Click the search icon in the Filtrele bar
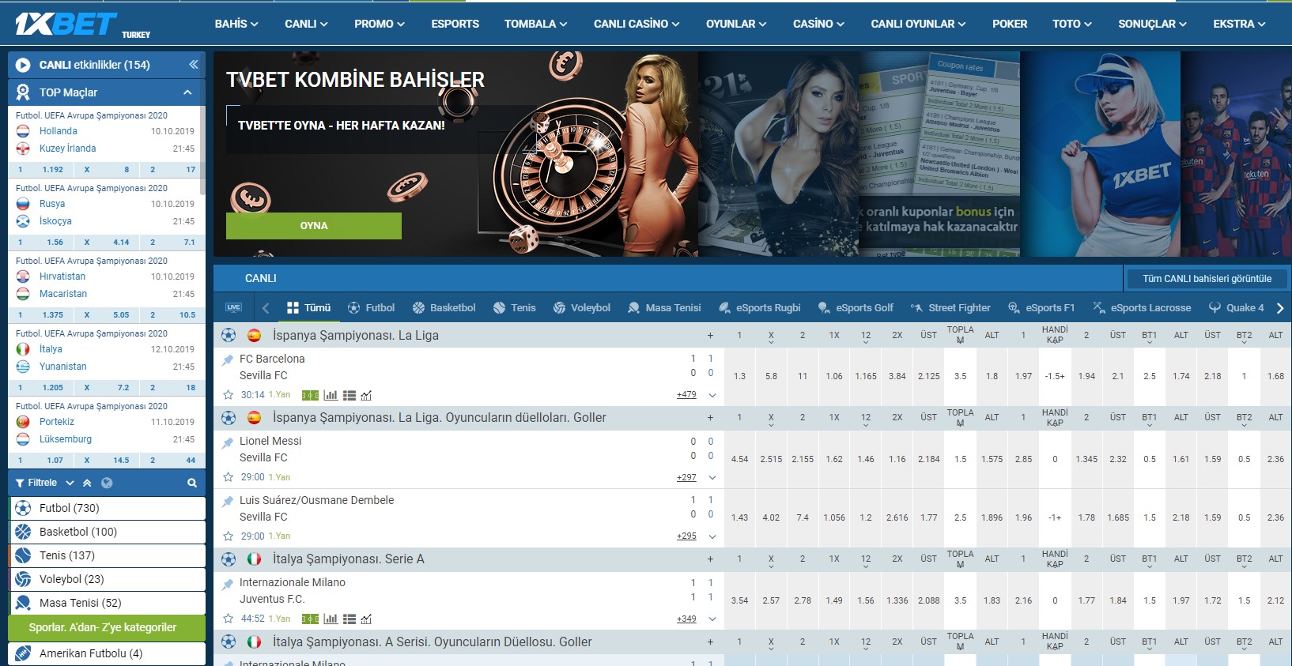 [x=191, y=483]
